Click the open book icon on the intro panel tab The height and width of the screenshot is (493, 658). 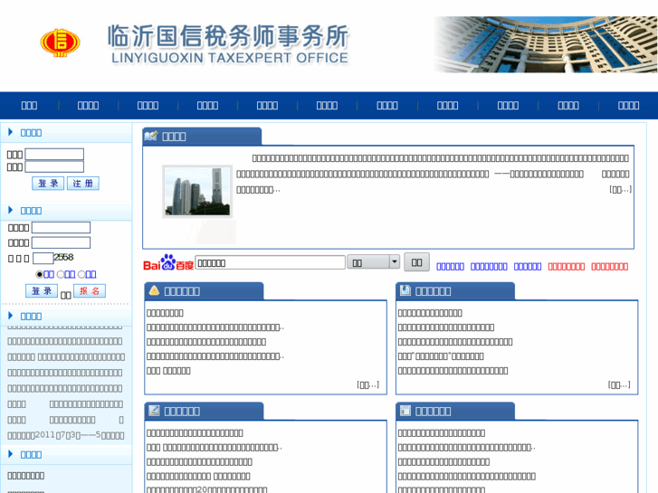tap(150, 136)
